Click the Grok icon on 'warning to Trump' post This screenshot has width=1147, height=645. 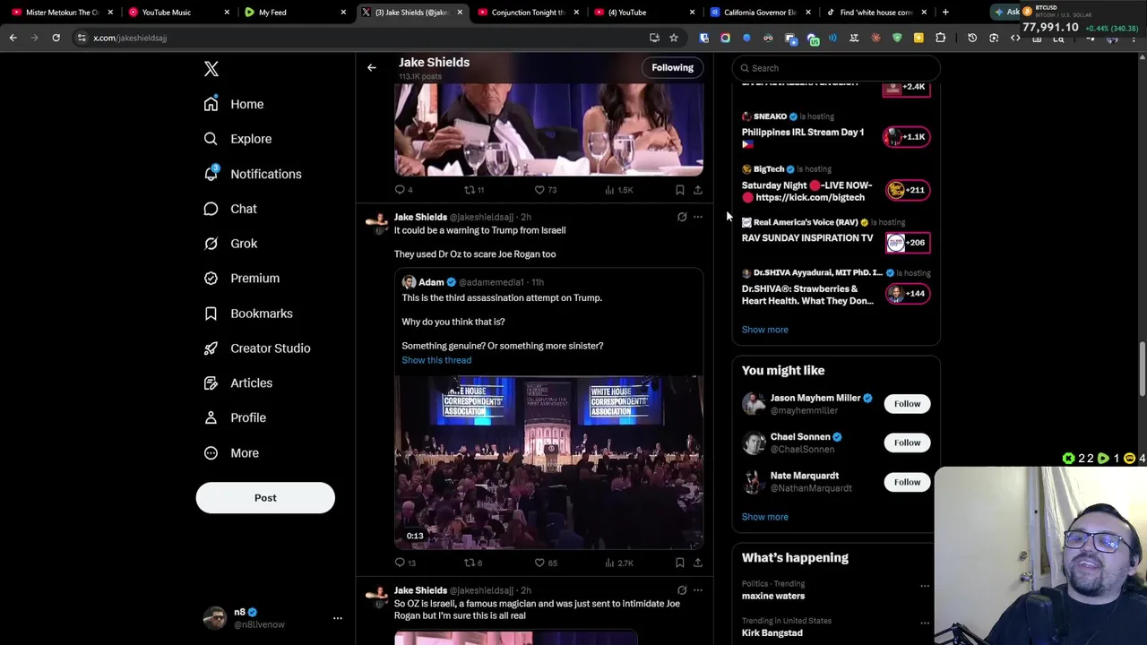click(682, 217)
